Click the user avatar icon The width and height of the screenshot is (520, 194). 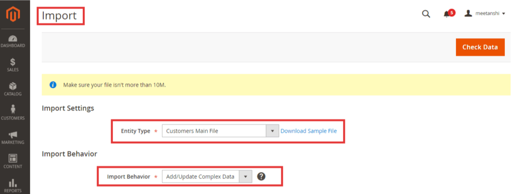click(468, 14)
